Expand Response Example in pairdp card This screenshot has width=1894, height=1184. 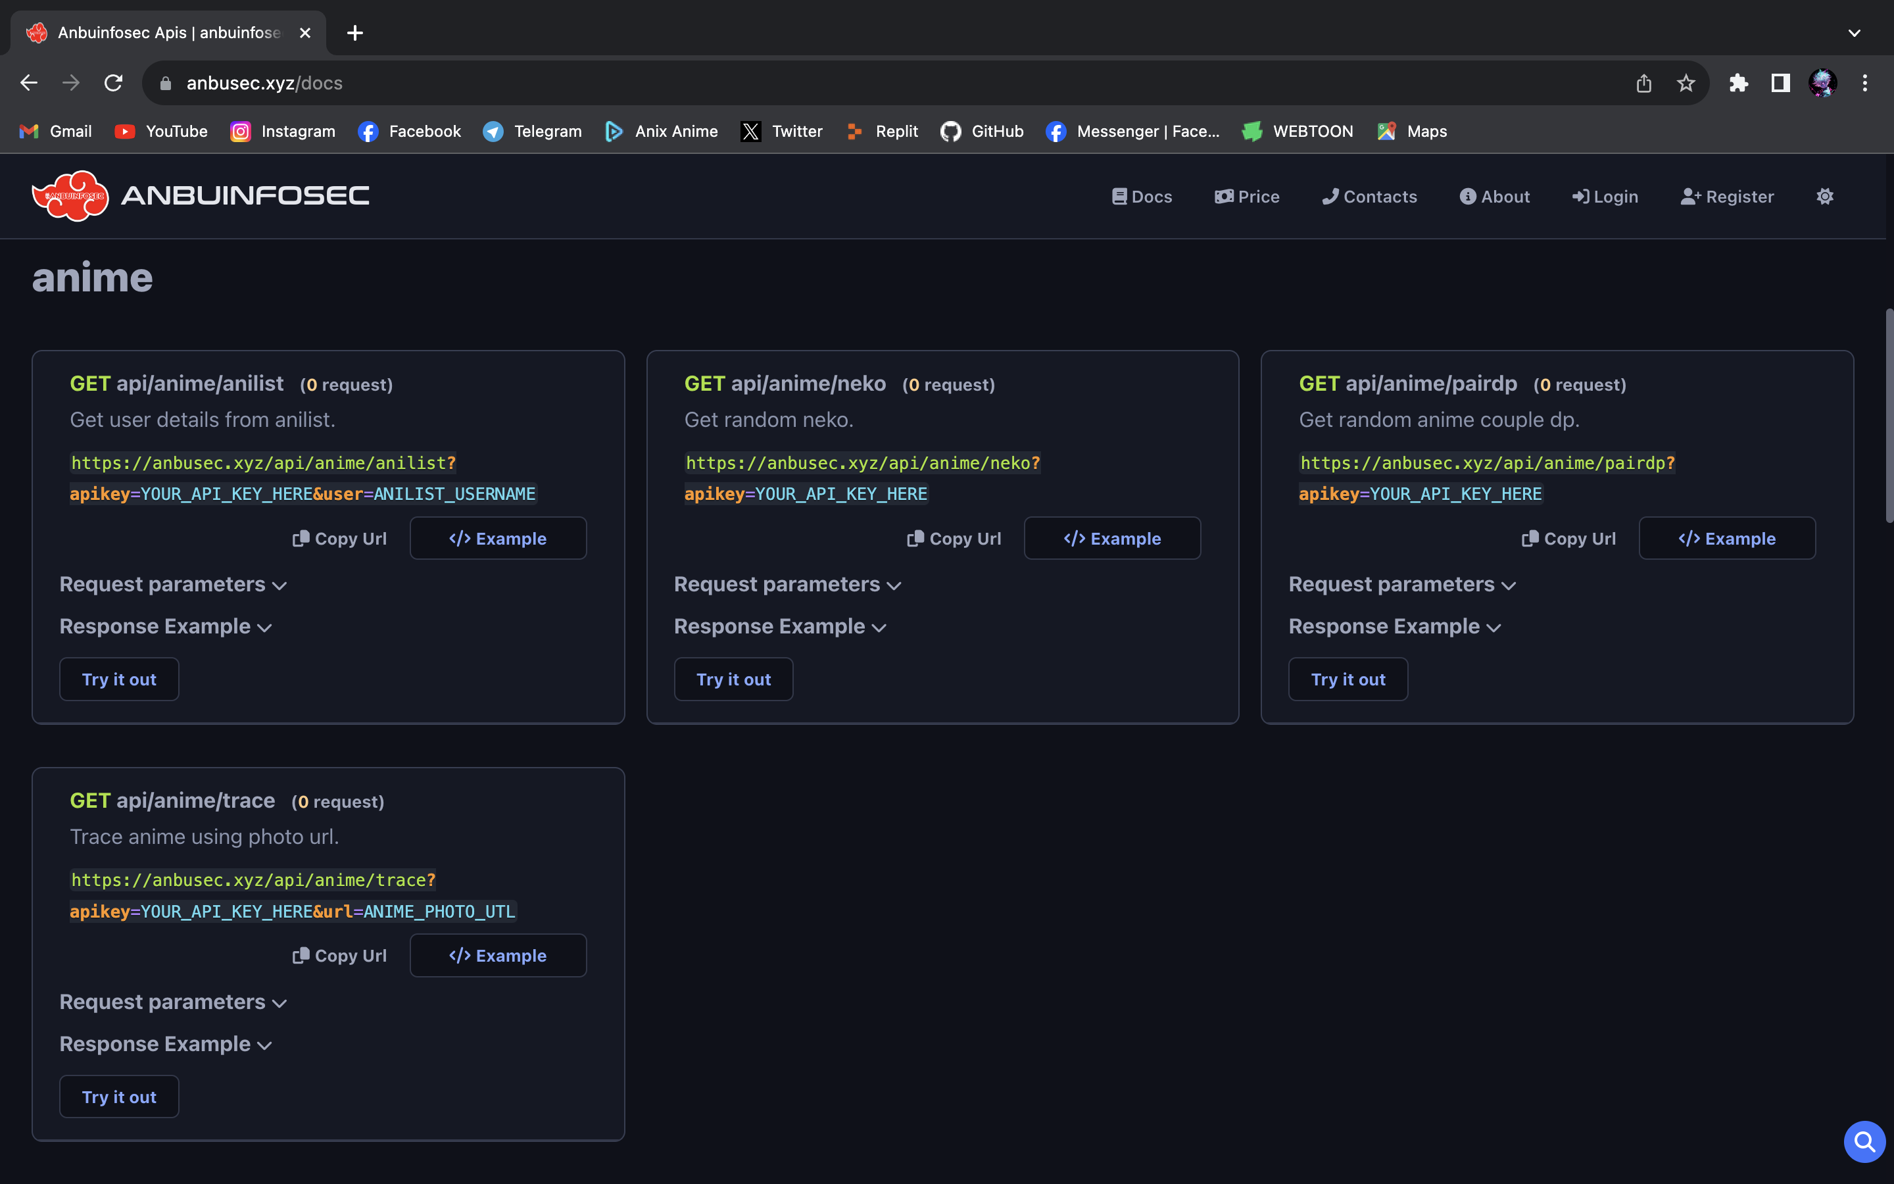[1395, 628]
